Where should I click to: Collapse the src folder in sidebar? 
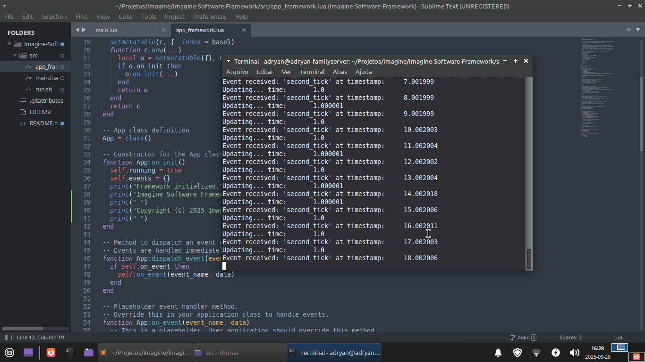pos(16,56)
